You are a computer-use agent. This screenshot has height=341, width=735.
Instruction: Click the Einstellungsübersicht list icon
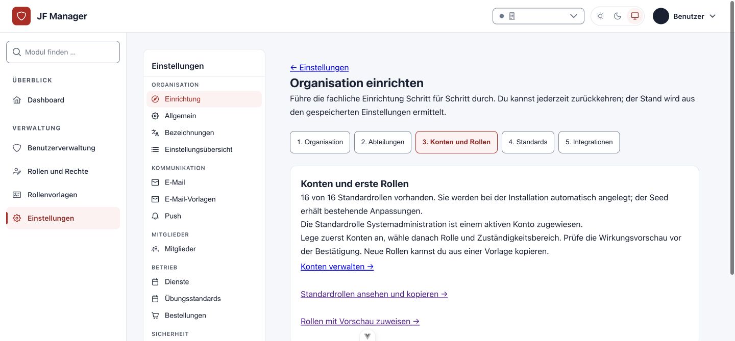[155, 149]
